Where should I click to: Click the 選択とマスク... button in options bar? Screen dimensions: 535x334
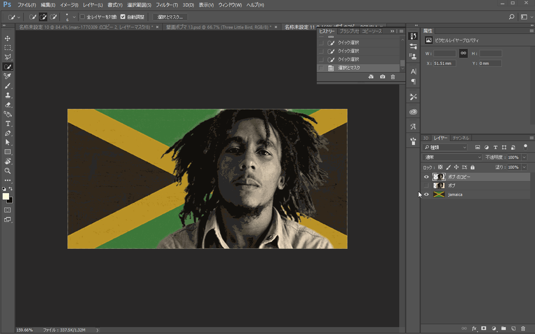tap(170, 17)
